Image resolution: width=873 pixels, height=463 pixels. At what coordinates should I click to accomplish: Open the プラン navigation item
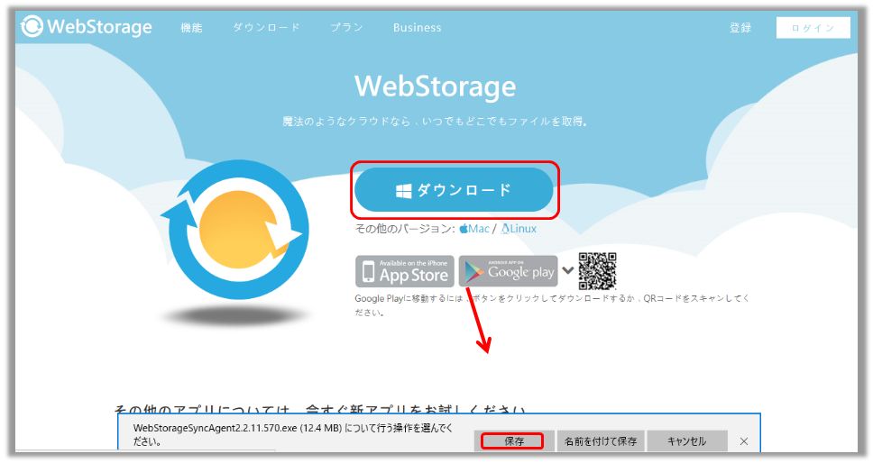tap(346, 27)
